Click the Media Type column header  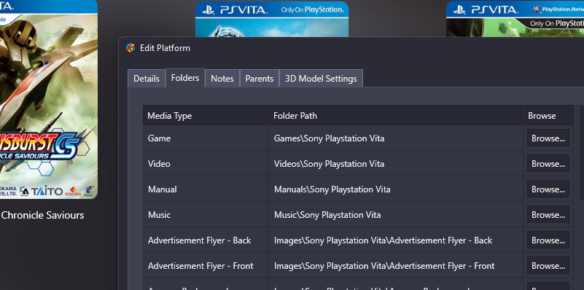click(206, 115)
